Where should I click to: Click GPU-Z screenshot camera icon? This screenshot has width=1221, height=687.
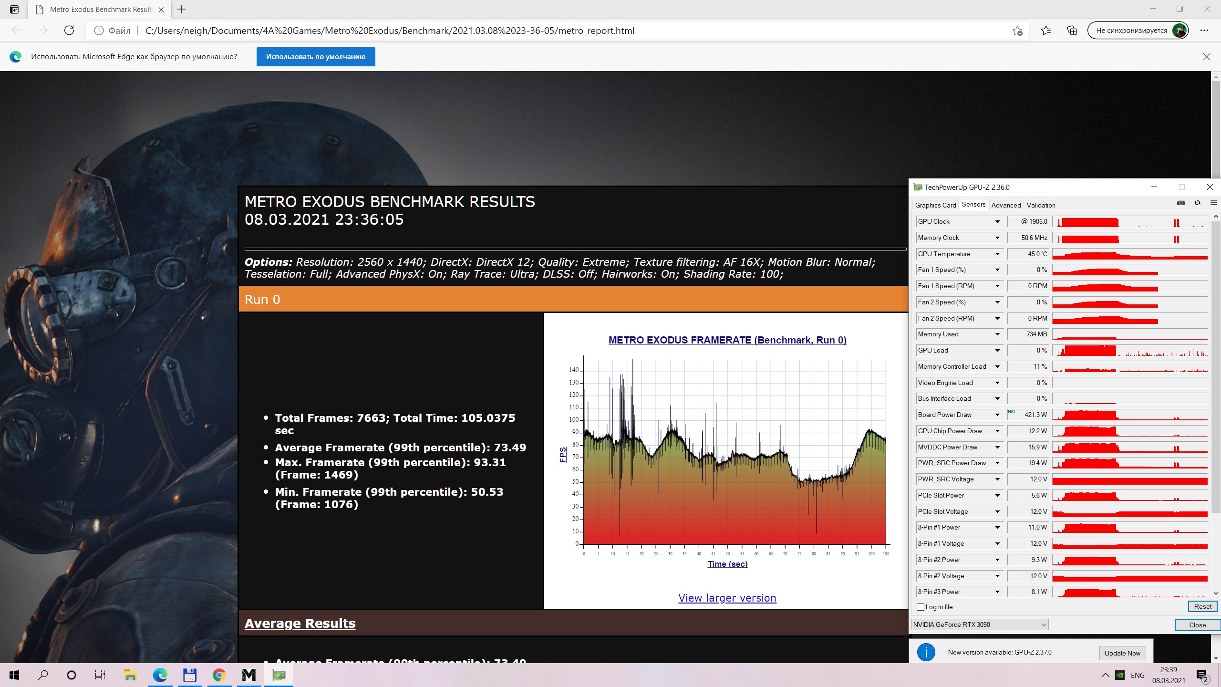pos(1181,203)
